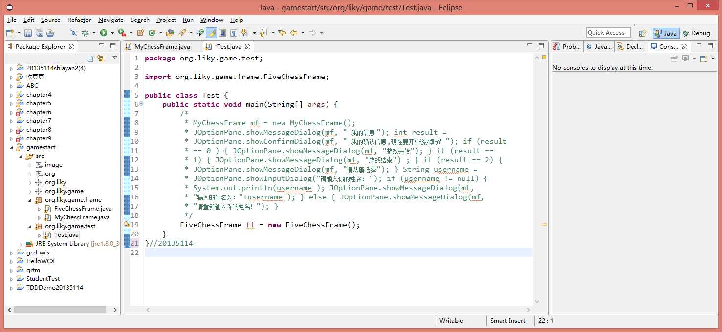
Task: Open the Refactor menu
Action: point(79,20)
